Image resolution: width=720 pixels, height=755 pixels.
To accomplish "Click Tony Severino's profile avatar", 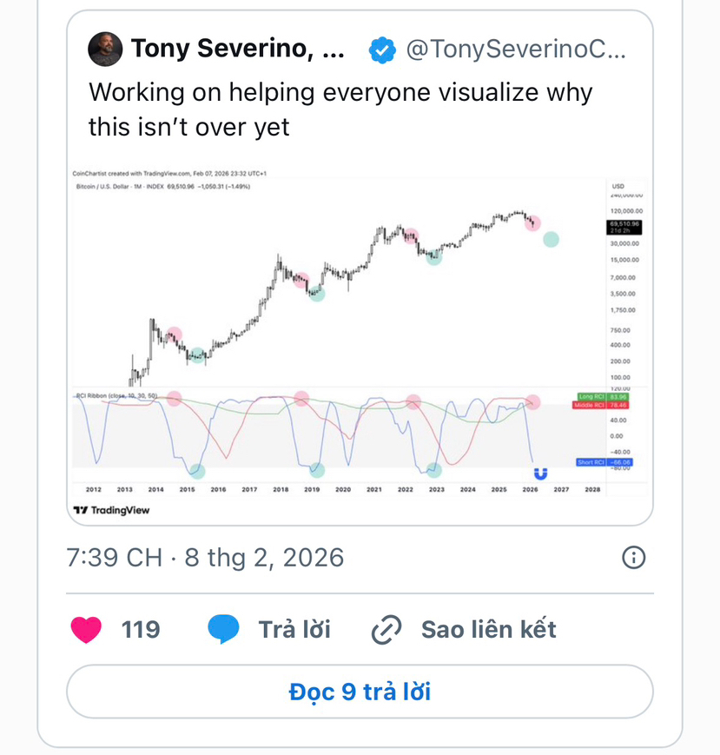I will (x=105, y=50).
